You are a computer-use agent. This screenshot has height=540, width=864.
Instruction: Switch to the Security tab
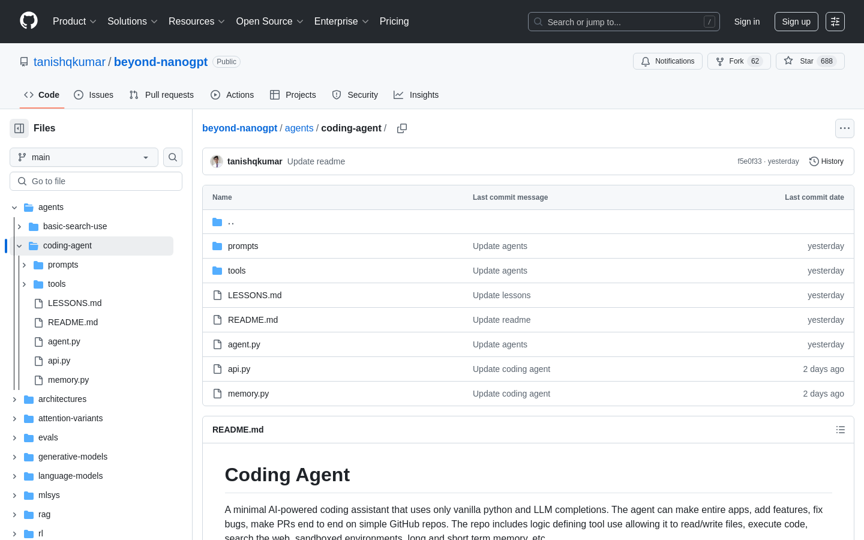[x=355, y=95]
